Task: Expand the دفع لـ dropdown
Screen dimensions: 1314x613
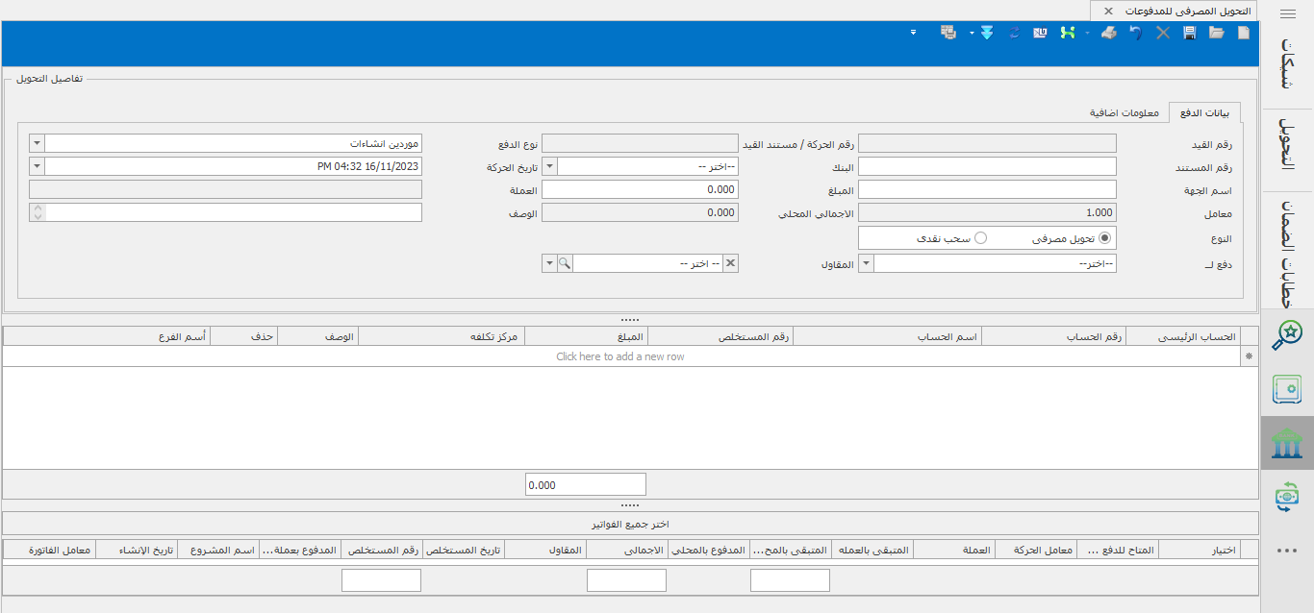Action: 866,263
